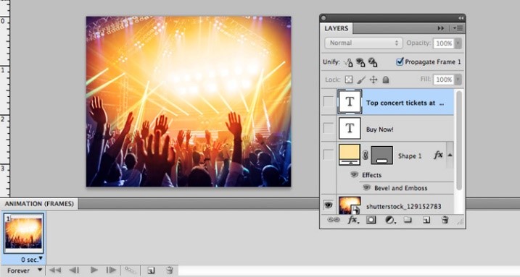Click Top concert tickets text layer thumbnail

point(350,102)
